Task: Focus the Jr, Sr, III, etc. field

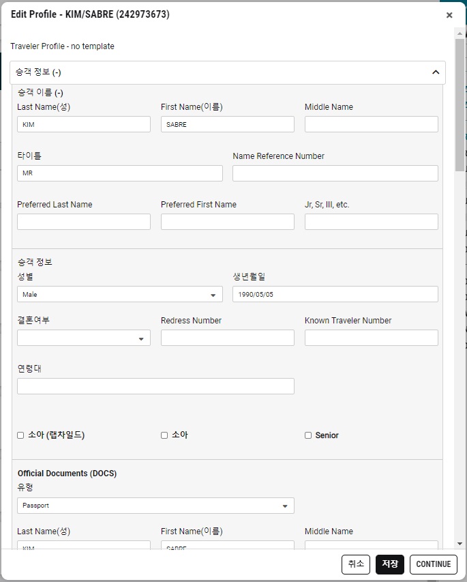Action: [x=372, y=222]
